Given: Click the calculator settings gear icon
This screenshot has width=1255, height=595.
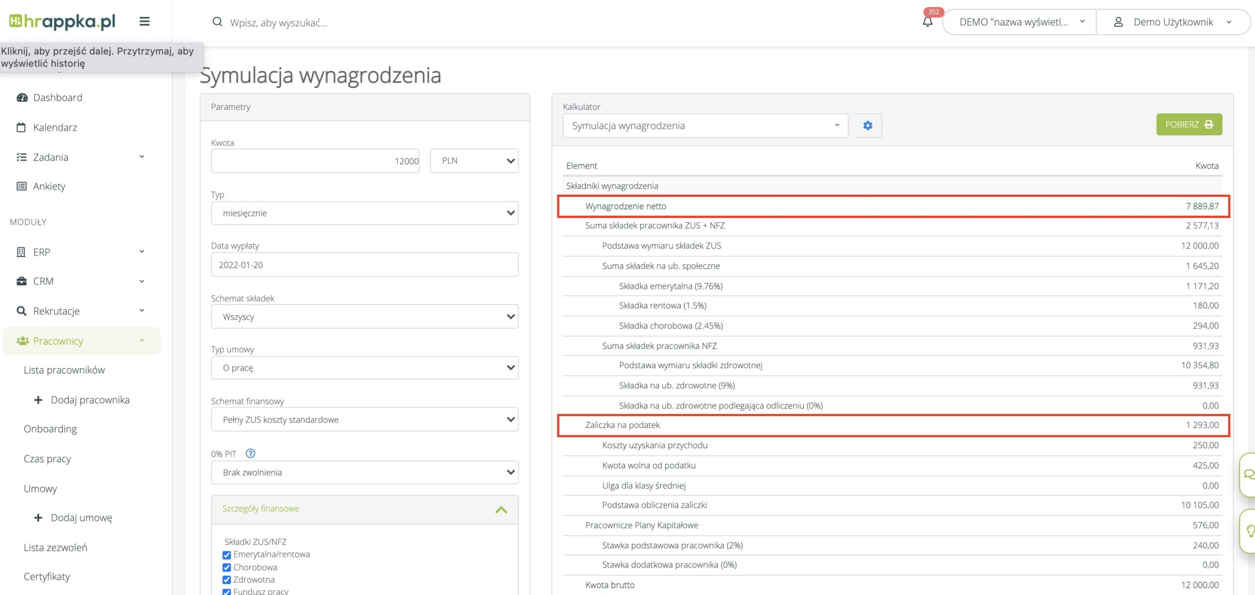Looking at the screenshot, I should [867, 125].
